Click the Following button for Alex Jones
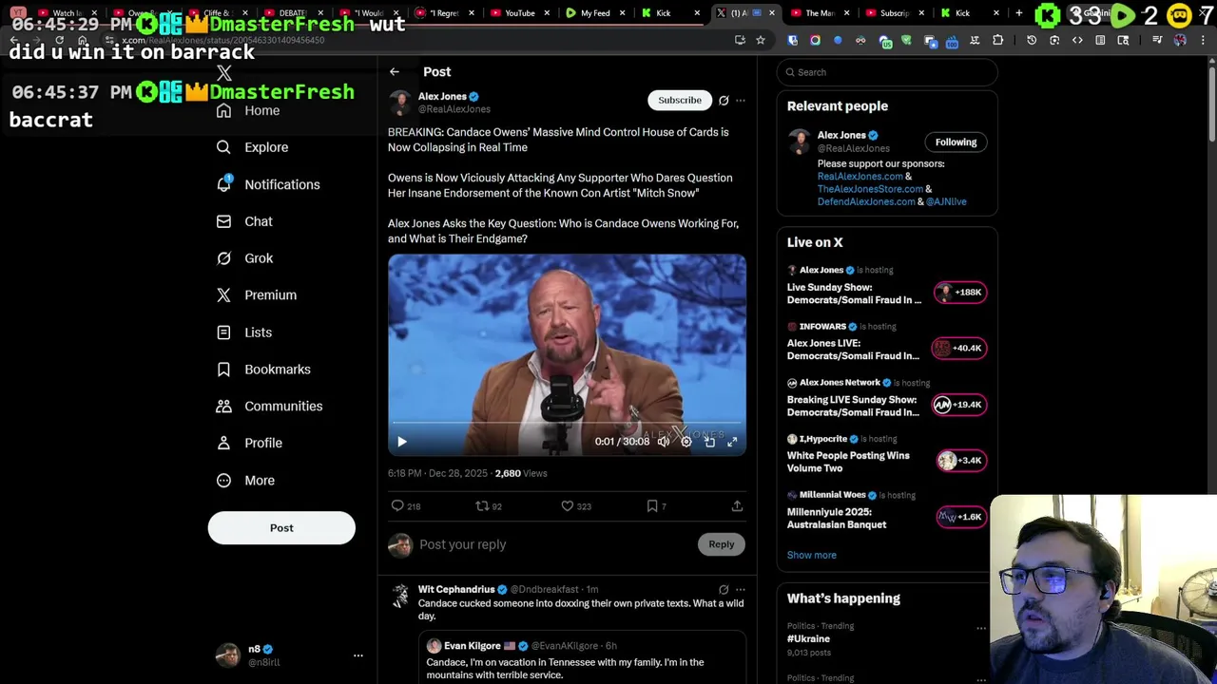Screen dimensions: 1217x684 pyautogui.click(x=956, y=142)
